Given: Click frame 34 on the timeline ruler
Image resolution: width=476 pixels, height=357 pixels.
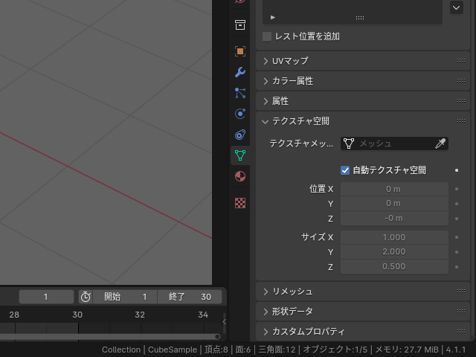Looking at the screenshot, I should (203, 315).
